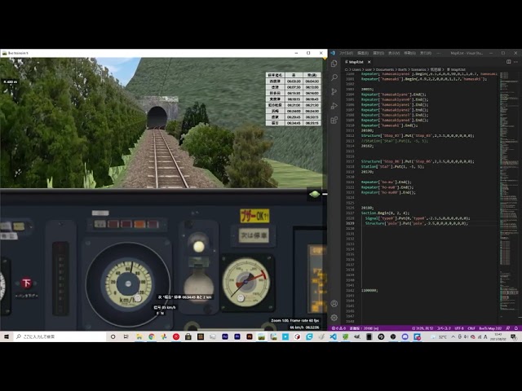Click the pressure gauge in the cab
Screen dimensions: 522x391
246,282
